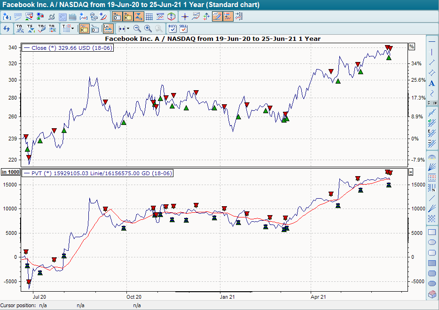Select the crosshair tool in the toolbar
The image size is (439, 310).
coord(184,16)
